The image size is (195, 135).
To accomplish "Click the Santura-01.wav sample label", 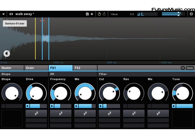I will tap(15, 23).
